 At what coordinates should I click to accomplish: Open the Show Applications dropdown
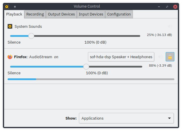point(126,118)
